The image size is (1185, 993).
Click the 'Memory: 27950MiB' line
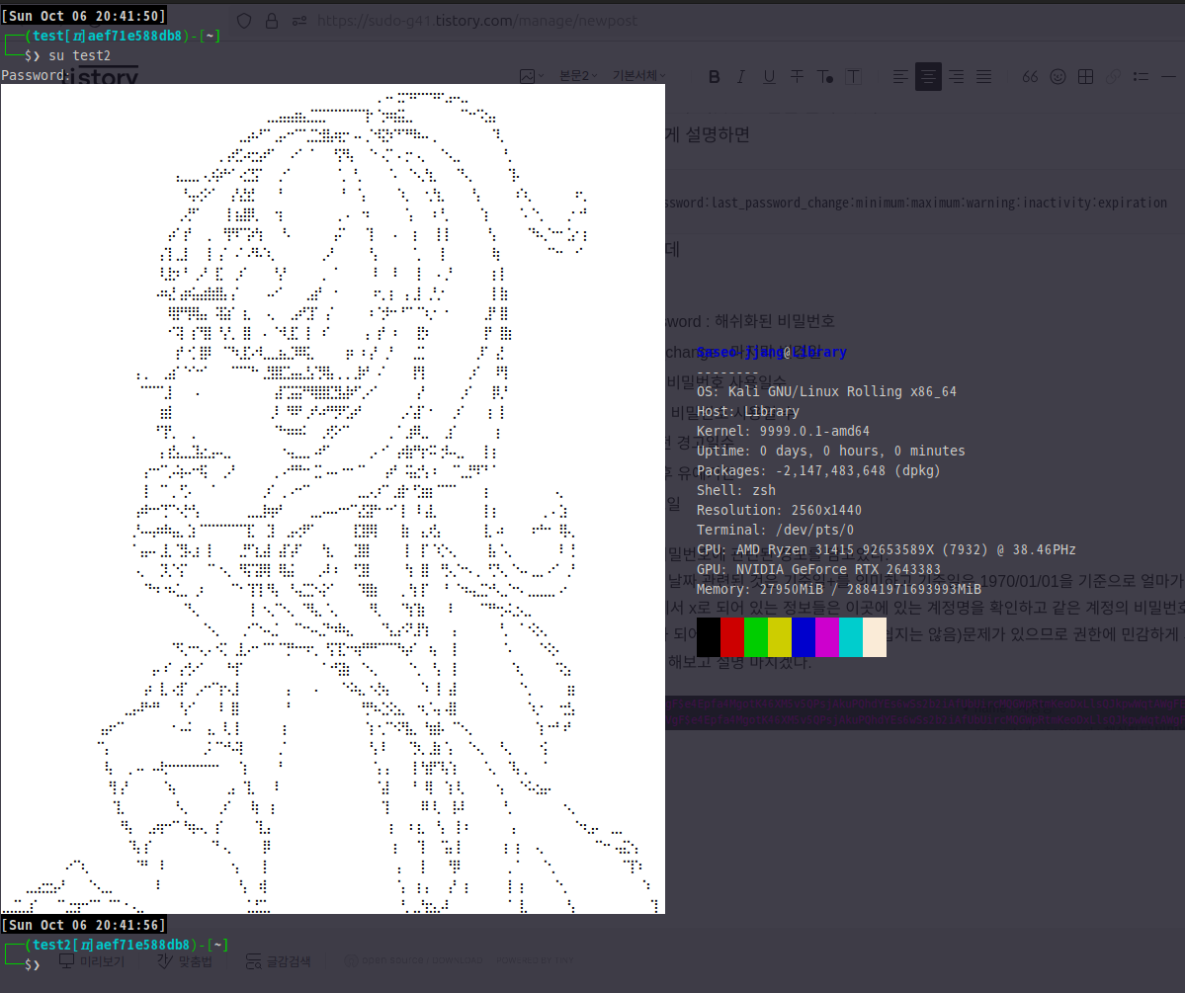click(x=839, y=589)
